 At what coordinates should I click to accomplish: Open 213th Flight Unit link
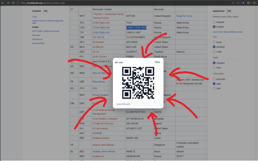101,23
